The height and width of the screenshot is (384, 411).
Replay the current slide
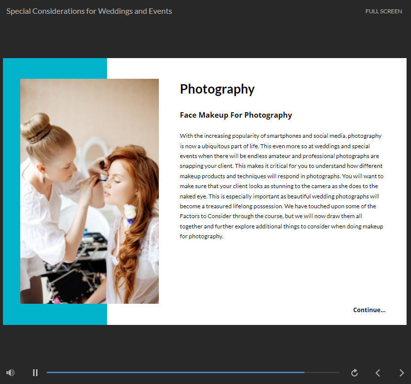tap(354, 373)
